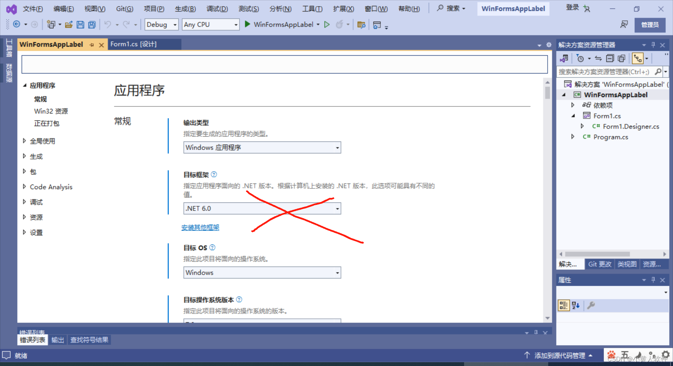Collapse all nodes icon in Solution Explorer toolbar

[x=610, y=58]
